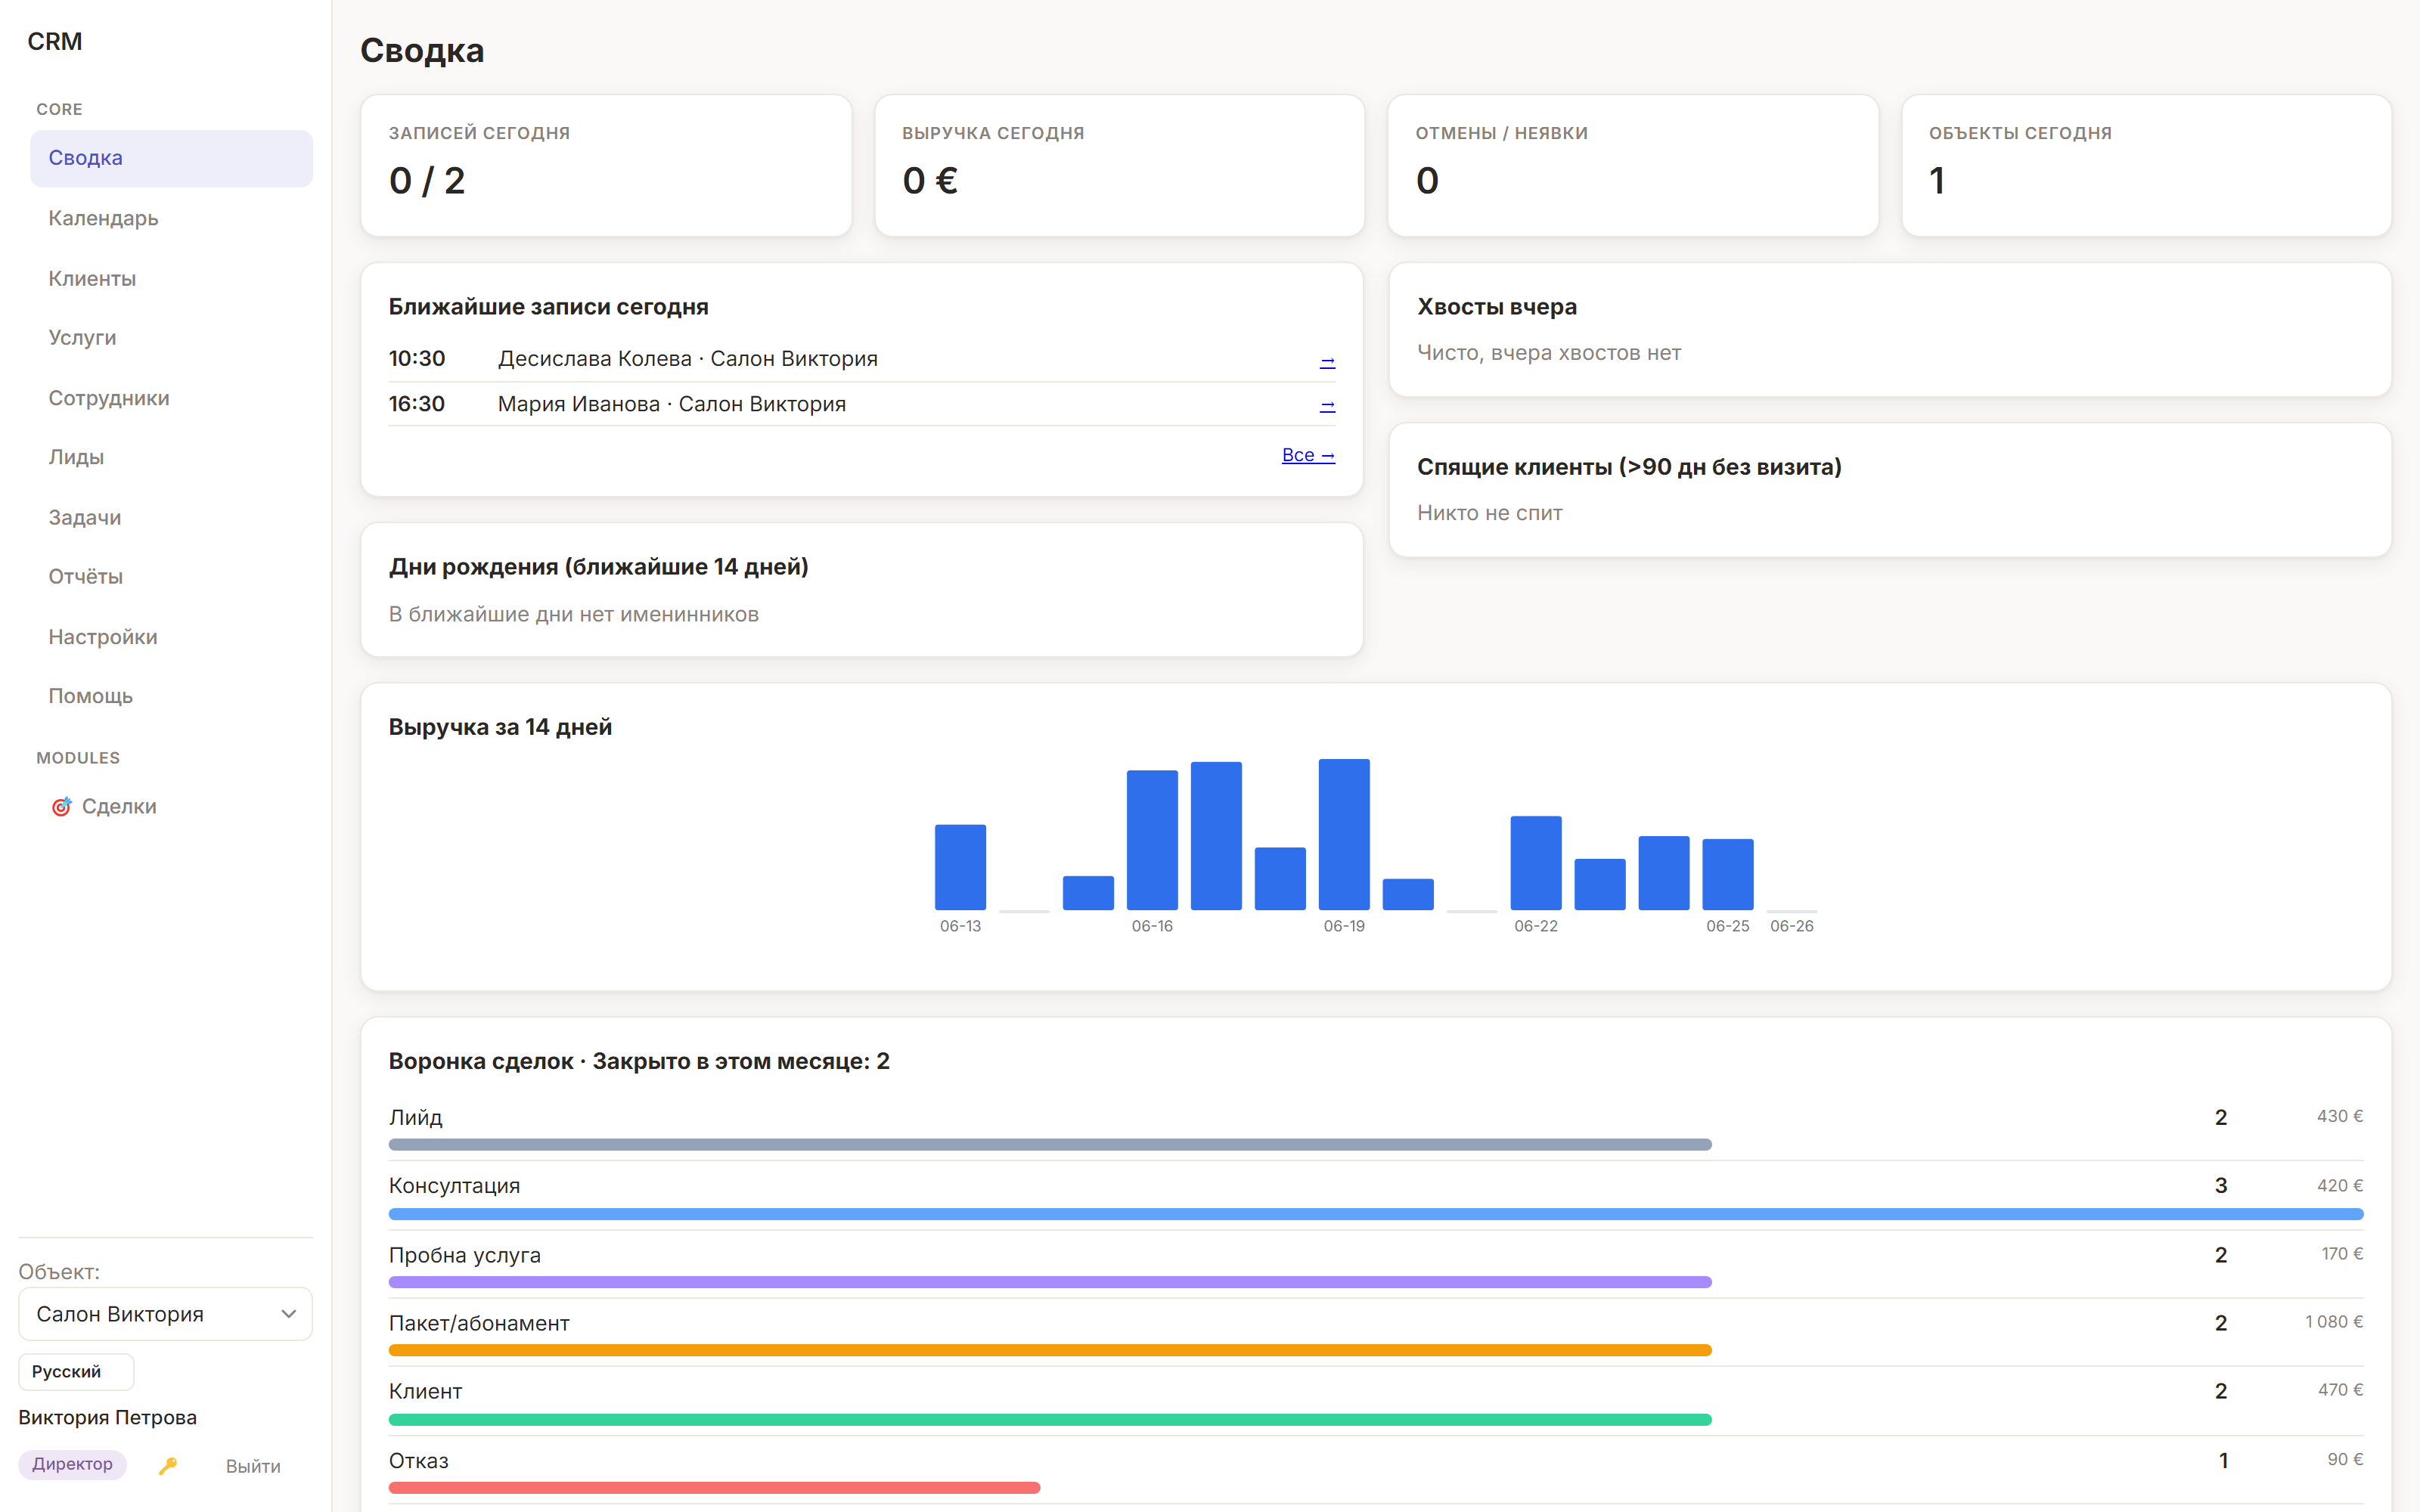The image size is (2420, 1512).
Task: Click the green Клиент funnel bar
Action: [x=1050, y=1419]
